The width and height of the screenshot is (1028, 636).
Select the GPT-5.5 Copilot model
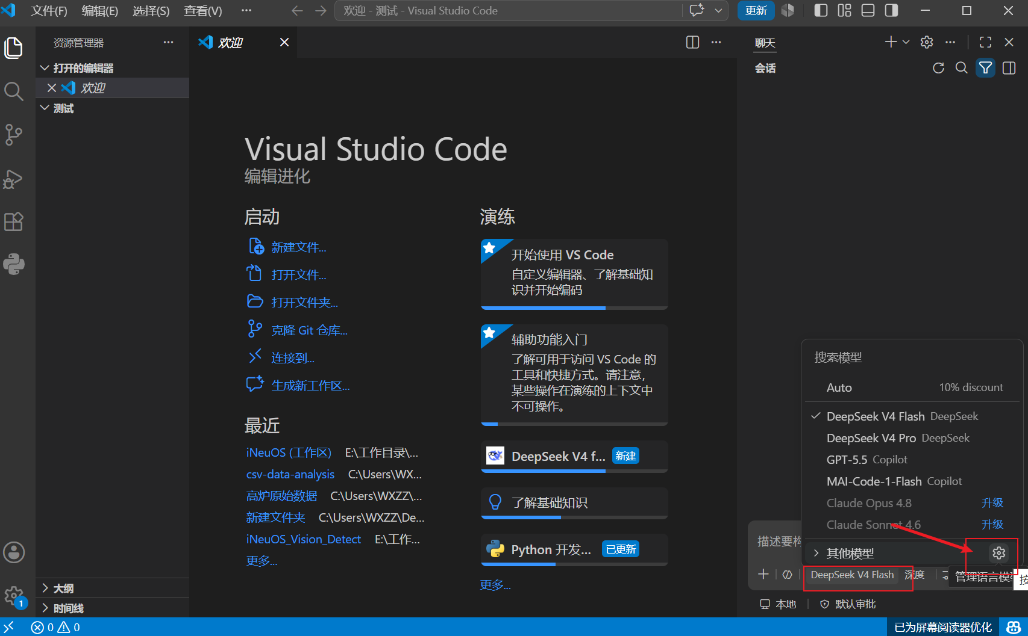tap(912, 460)
